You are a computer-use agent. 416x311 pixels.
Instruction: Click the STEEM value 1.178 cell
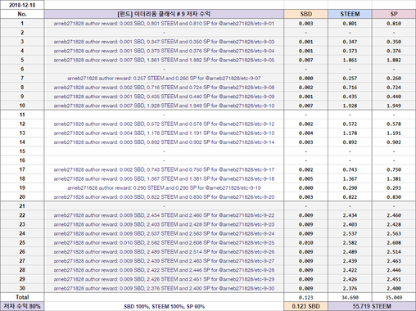350,133
